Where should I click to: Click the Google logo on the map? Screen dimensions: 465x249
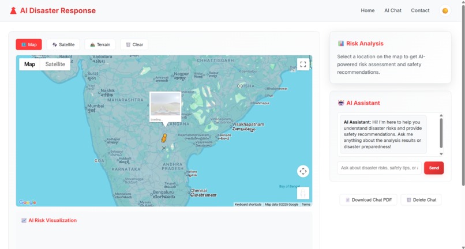point(28,202)
